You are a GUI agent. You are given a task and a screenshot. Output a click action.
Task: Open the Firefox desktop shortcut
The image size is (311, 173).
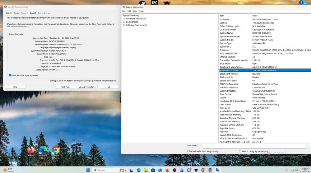31,151
